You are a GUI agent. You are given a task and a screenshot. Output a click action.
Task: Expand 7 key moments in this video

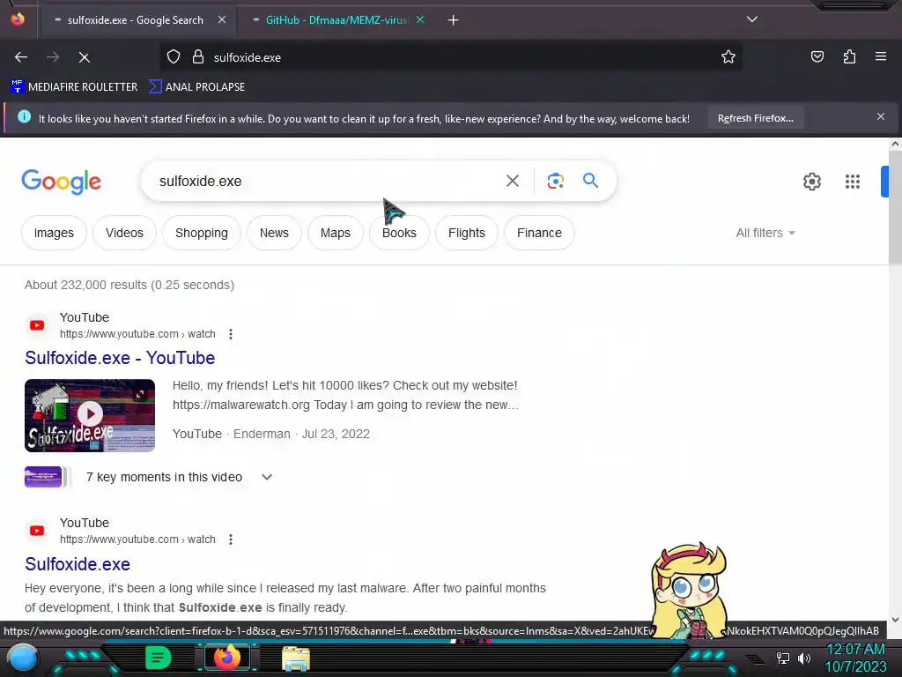266,477
